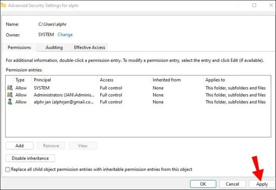276x190 pixels.
Task: Click the Access column header
Action: click(106, 80)
